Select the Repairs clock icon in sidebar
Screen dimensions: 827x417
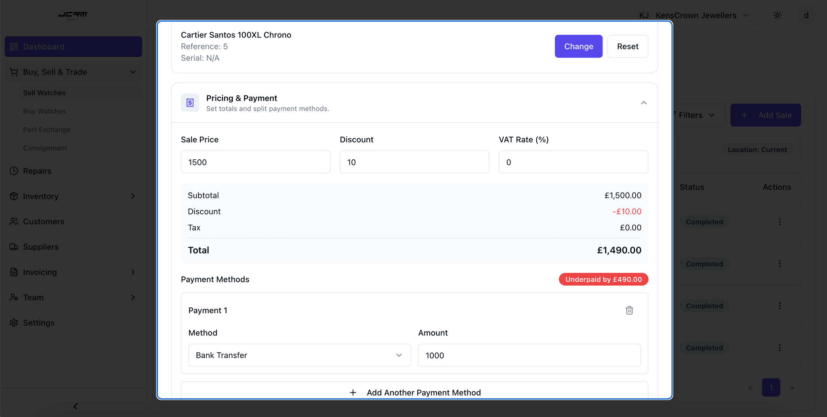coord(14,171)
